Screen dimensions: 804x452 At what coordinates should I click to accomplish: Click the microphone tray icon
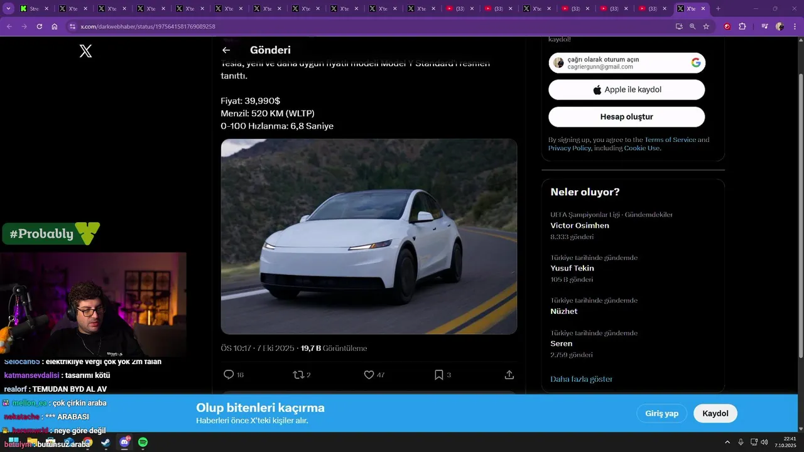pos(741,443)
